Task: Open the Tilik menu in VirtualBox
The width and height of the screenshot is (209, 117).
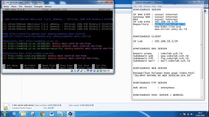Action: 20,6
